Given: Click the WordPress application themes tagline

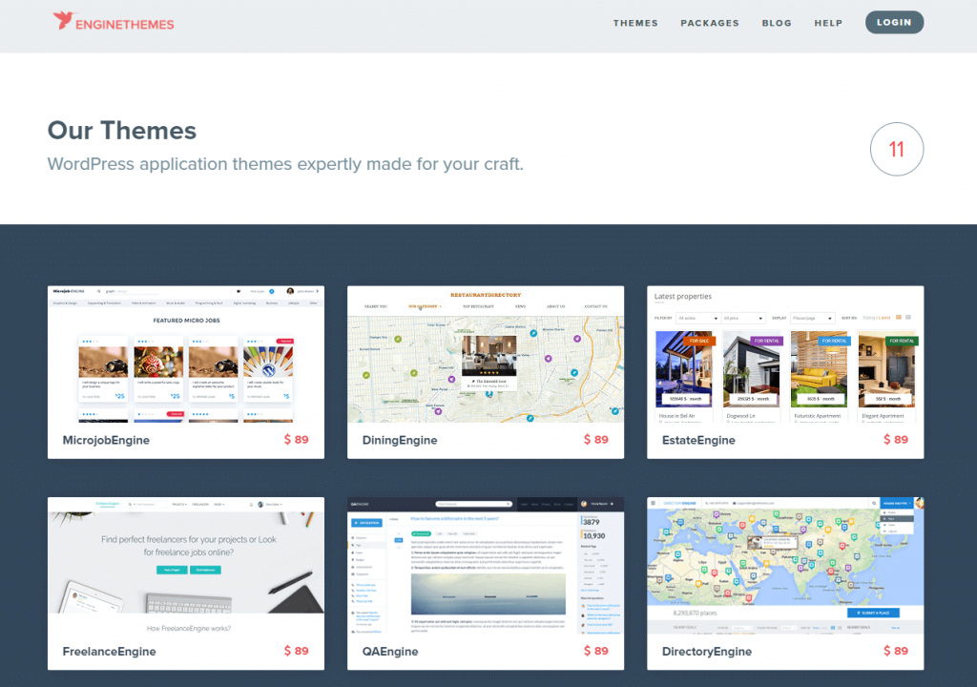Looking at the screenshot, I should 285,164.
